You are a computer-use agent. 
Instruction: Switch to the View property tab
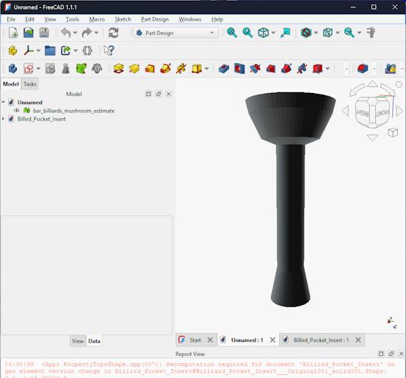pyautogui.click(x=78, y=341)
